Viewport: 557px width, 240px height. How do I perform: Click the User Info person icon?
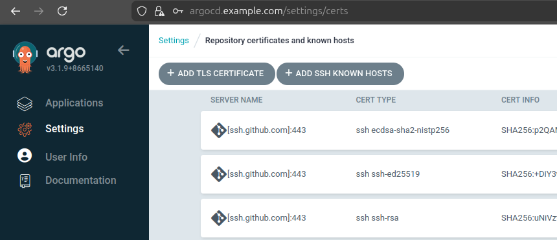(x=25, y=155)
